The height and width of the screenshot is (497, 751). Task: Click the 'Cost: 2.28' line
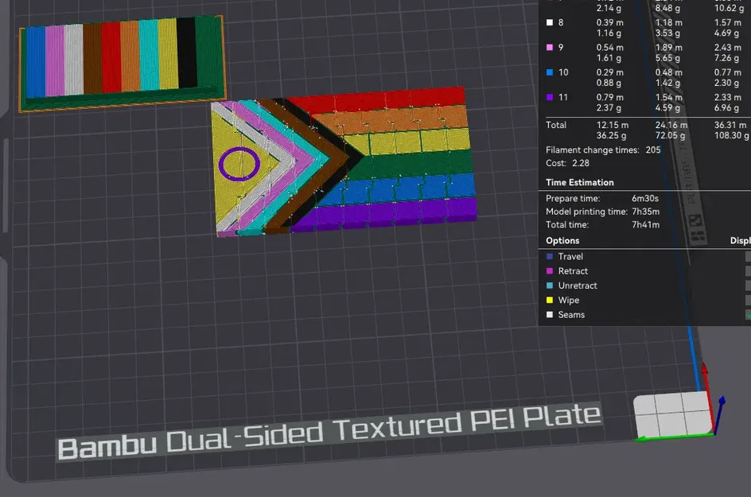(567, 163)
